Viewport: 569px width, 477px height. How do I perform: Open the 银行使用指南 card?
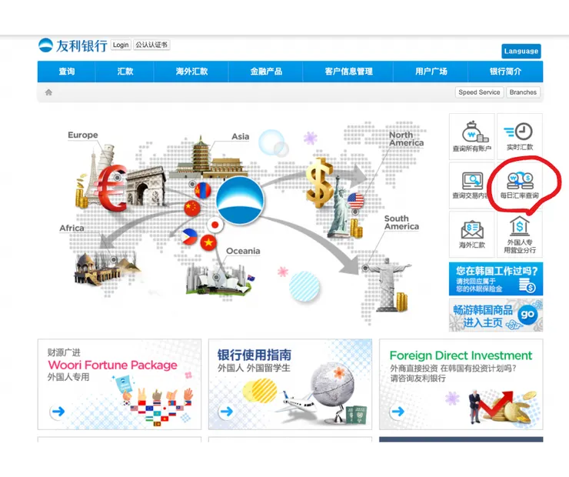291,384
